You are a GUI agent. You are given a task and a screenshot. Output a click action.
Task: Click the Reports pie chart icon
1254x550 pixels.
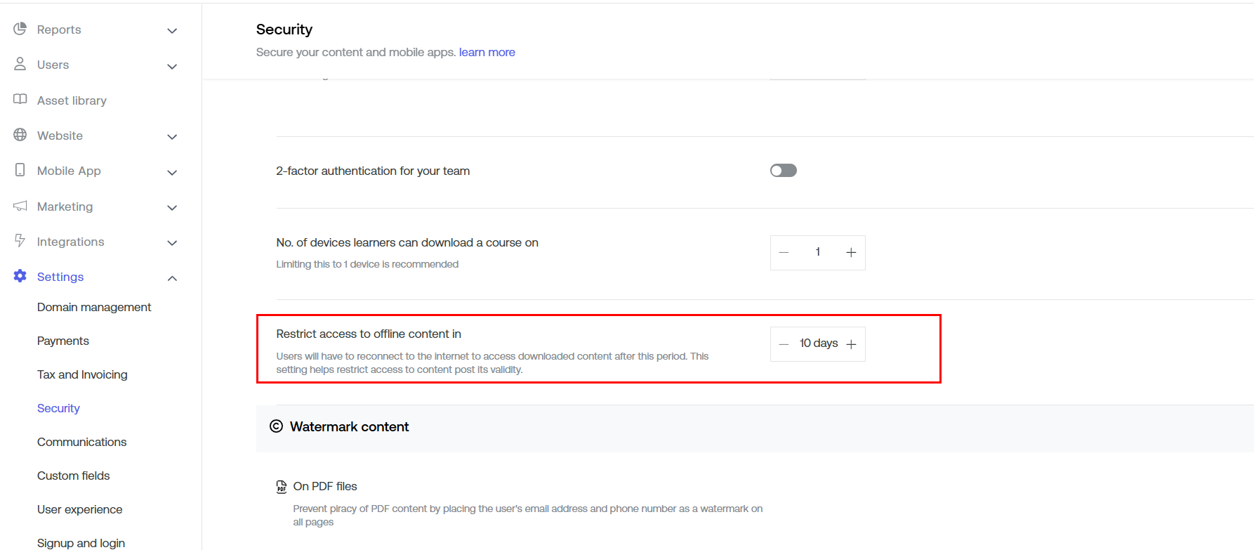20,29
